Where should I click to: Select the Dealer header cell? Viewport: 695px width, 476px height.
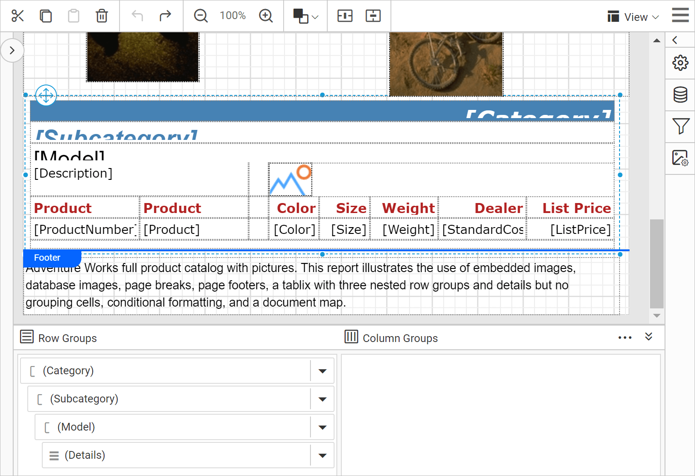482,208
